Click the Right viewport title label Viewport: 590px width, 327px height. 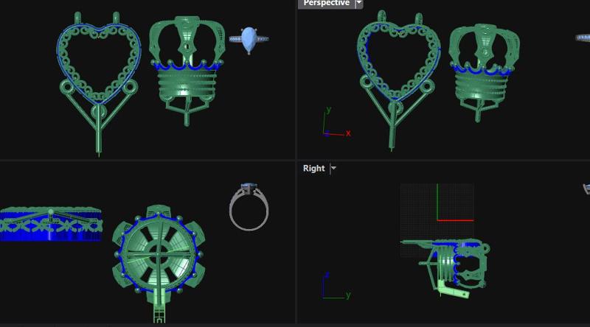click(x=314, y=169)
